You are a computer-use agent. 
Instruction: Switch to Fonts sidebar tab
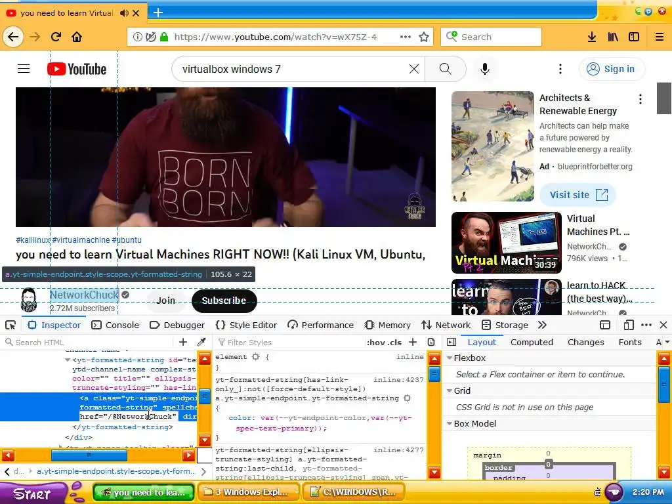(629, 342)
